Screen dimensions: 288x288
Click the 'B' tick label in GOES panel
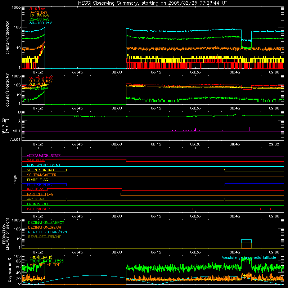point(19,112)
